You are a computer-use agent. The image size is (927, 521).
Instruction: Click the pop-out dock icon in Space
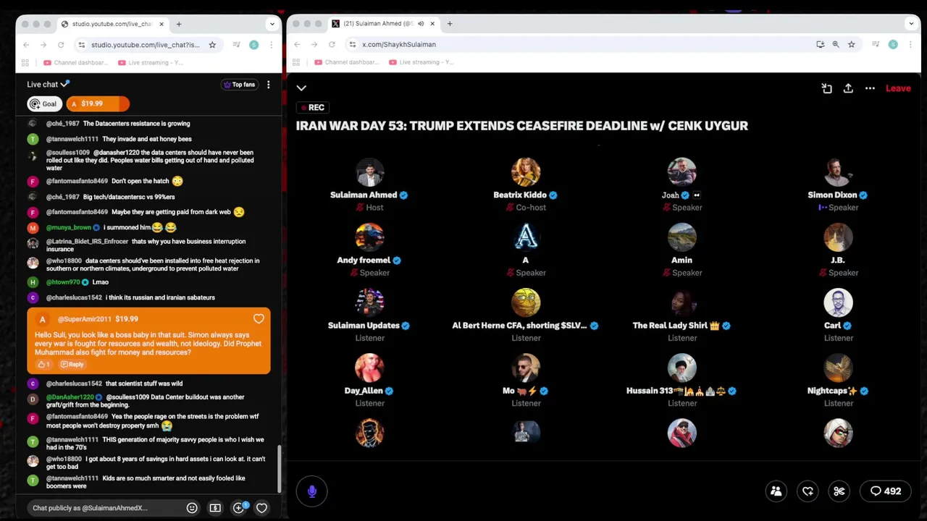826,88
